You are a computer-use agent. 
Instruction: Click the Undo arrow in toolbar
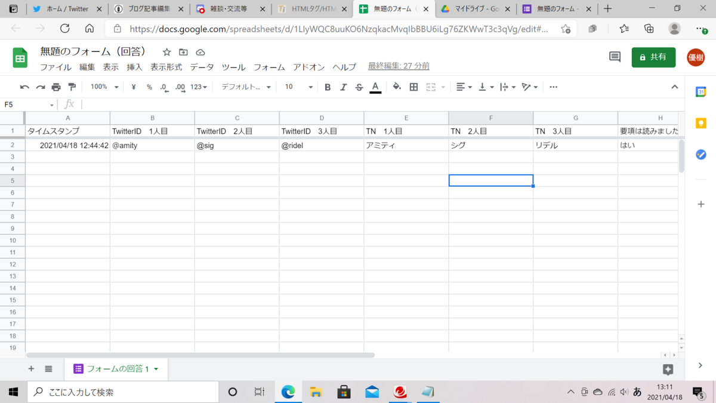point(24,87)
